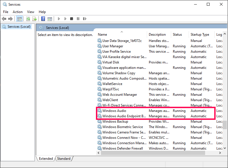Open Help via blue question mark icon

(43, 19)
